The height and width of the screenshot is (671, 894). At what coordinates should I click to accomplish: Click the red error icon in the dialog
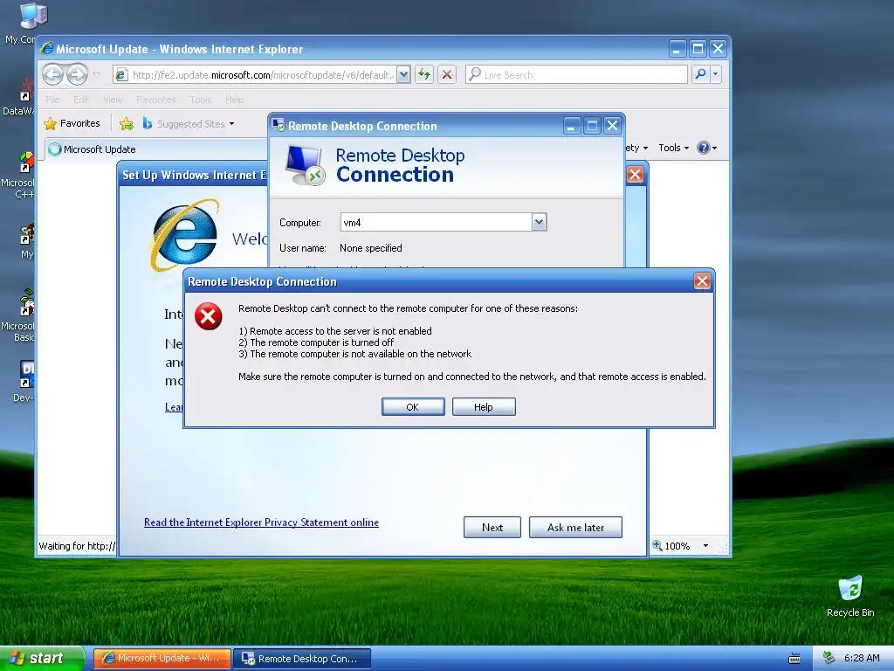click(209, 316)
